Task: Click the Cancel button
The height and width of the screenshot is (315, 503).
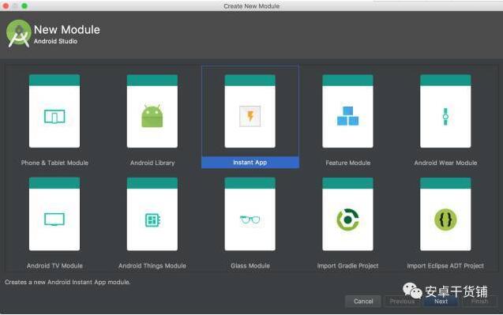Action: [363, 302]
